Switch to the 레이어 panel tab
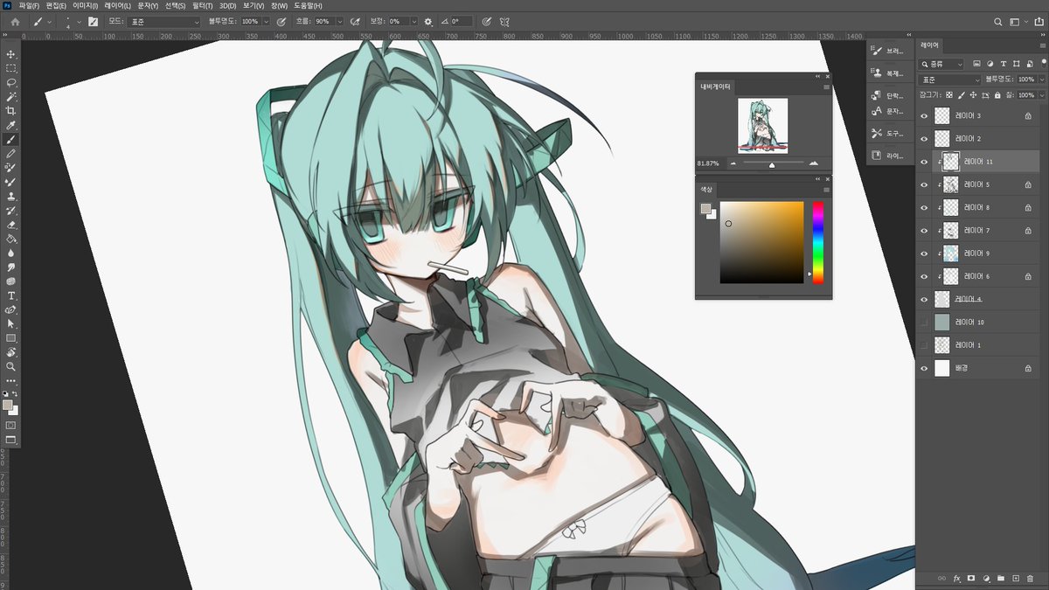Image resolution: width=1049 pixels, height=590 pixels. coord(928,45)
